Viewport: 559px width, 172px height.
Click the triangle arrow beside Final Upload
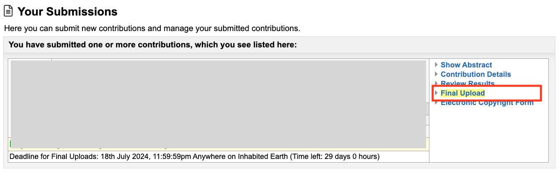pyautogui.click(x=436, y=93)
